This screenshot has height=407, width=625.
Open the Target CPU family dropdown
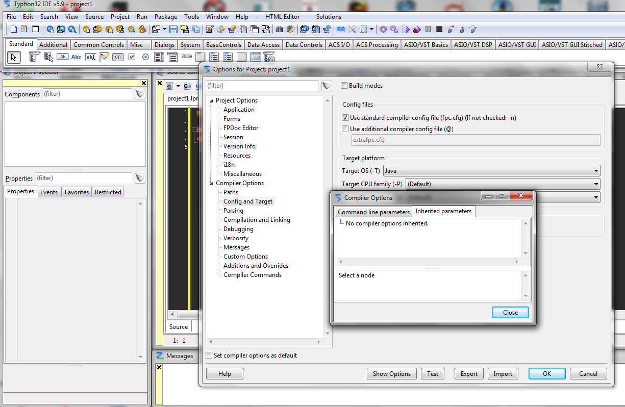(503, 184)
